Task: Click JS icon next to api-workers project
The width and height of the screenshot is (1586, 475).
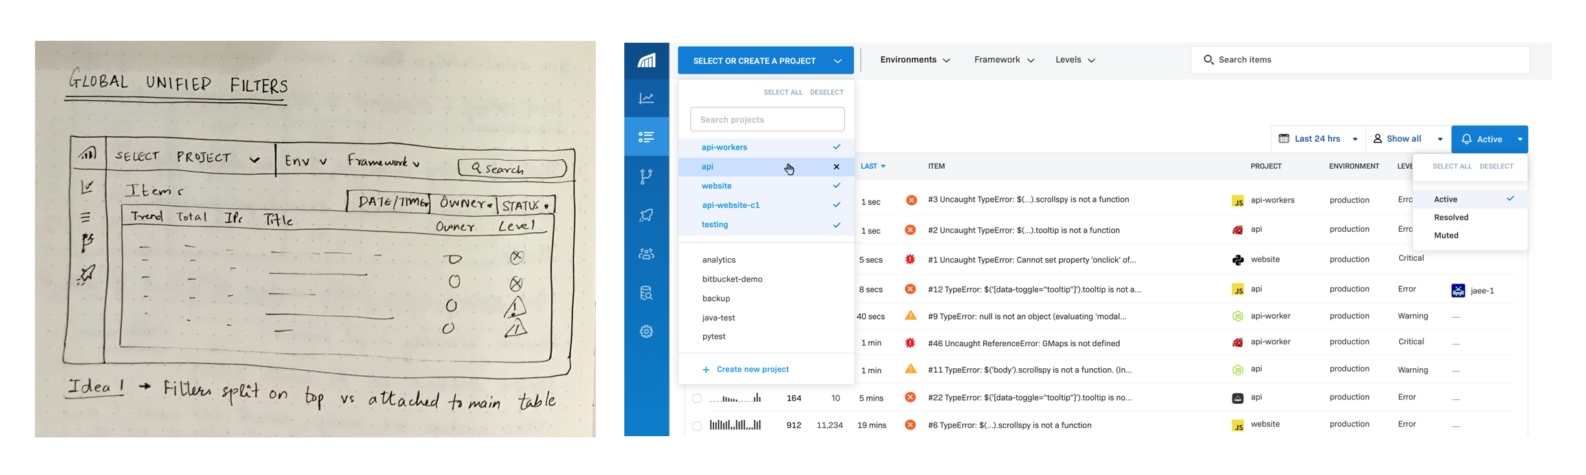Action: 1238,201
